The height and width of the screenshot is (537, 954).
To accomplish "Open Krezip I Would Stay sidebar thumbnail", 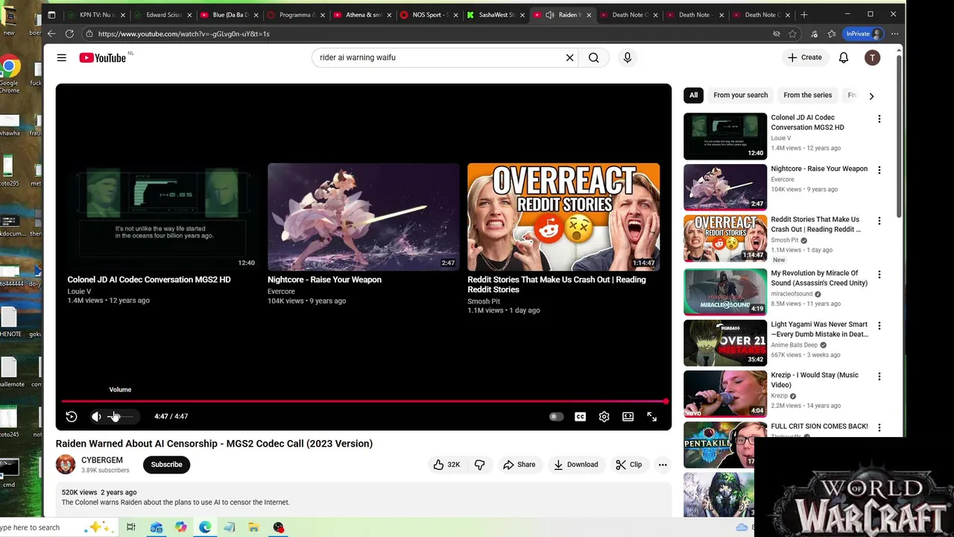I will tap(725, 394).
